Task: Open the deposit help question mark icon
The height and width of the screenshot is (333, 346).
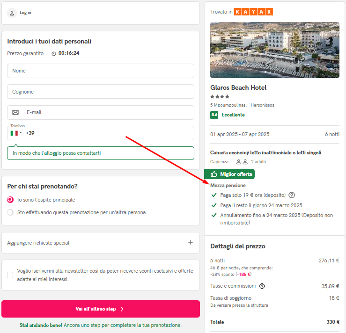Action: click(292, 195)
